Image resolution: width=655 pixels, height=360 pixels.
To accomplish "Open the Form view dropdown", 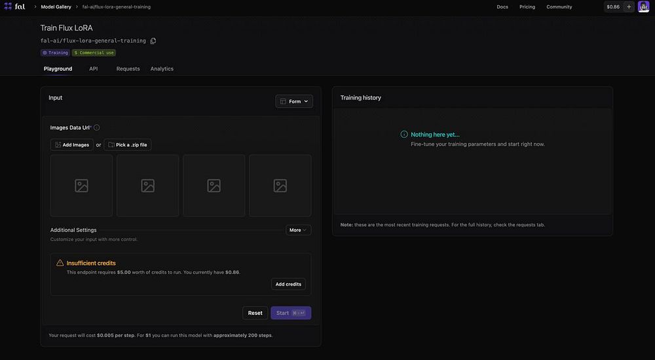I will (x=294, y=101).
